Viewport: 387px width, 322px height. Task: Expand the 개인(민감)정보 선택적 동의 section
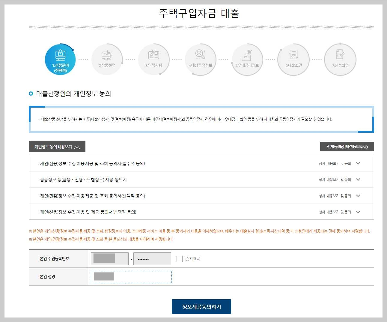358,195
